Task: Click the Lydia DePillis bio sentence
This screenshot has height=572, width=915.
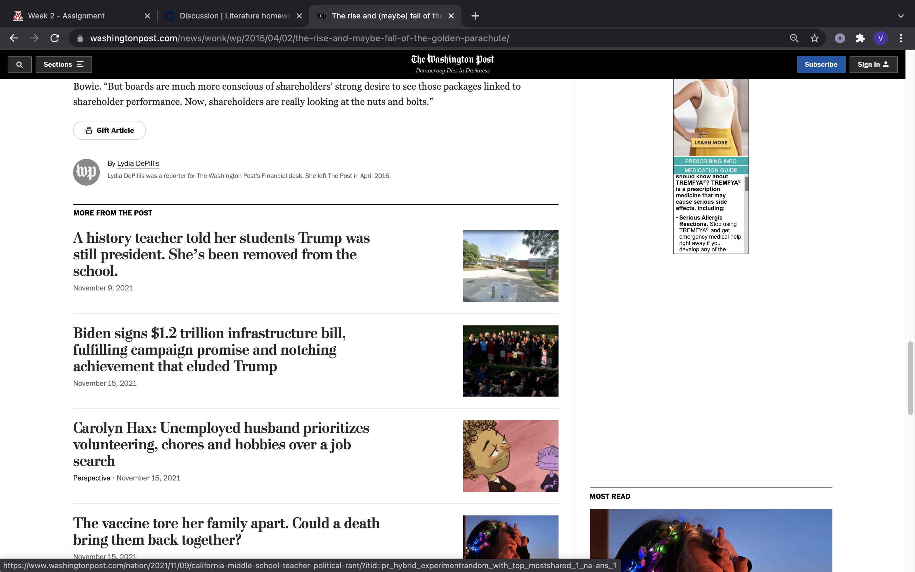Action: 249,176
